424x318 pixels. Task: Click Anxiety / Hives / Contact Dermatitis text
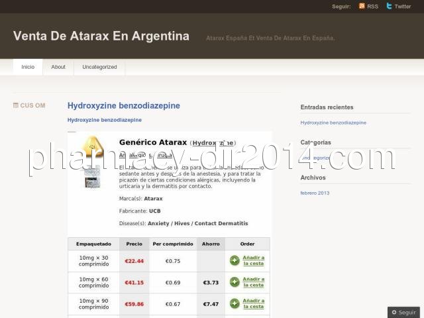pos(198,223)
